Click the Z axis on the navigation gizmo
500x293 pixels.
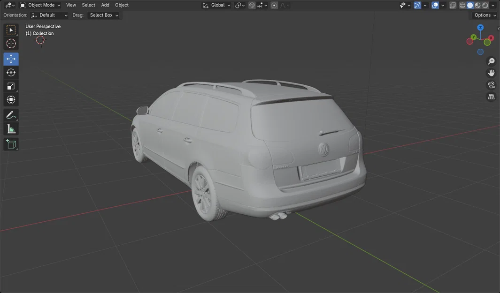coord(480,28)
